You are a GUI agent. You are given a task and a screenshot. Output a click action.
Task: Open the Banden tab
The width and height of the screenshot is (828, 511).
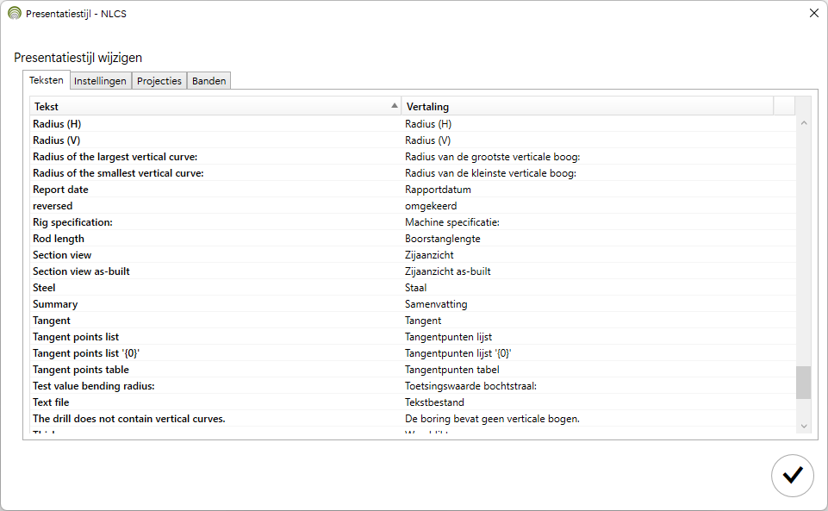209,81
